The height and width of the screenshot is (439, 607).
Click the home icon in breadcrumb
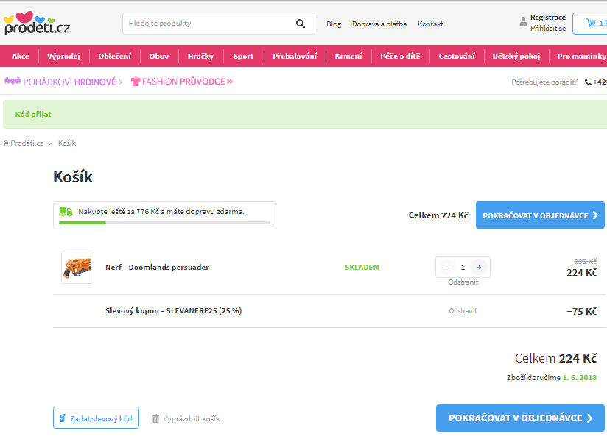(5, 143)
